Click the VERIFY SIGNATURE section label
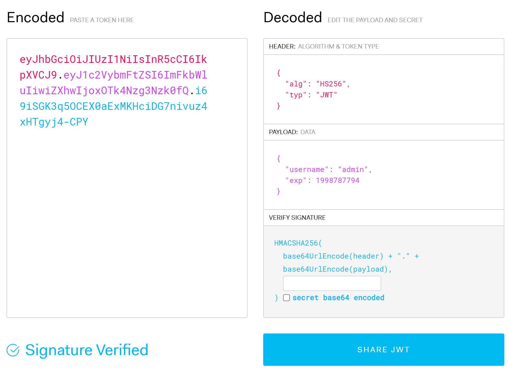509x376 pixels. point(297,218)
